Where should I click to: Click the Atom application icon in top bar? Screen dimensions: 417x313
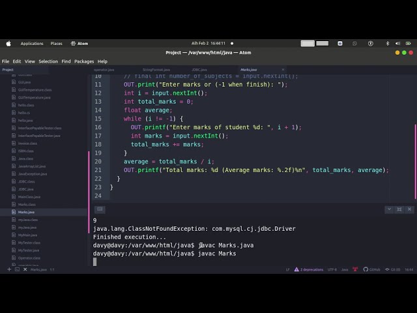[x=73, y=44]
